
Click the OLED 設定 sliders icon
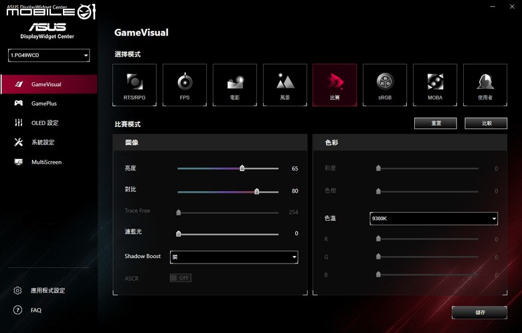coord(19,123)
